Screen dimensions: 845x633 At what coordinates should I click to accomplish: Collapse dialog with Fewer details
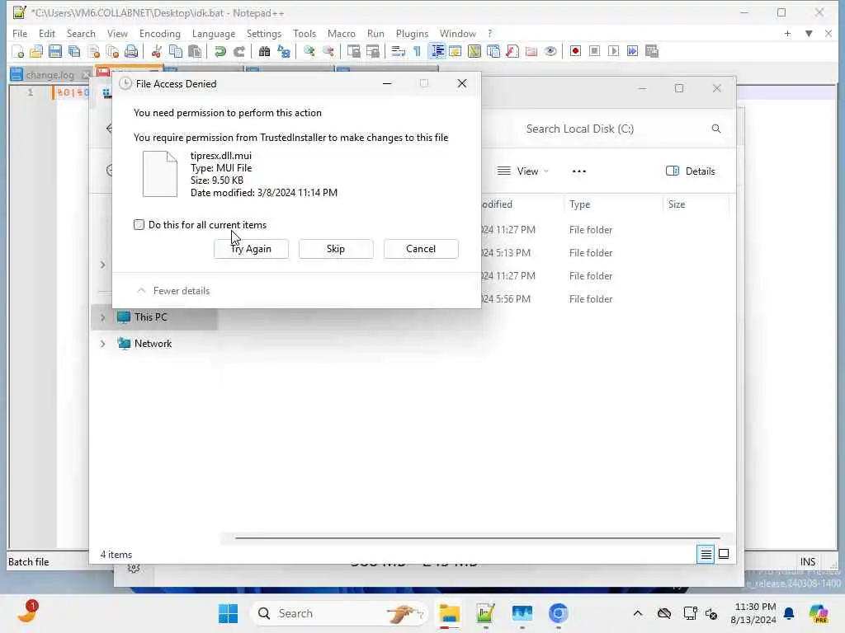tap(173, 291)
